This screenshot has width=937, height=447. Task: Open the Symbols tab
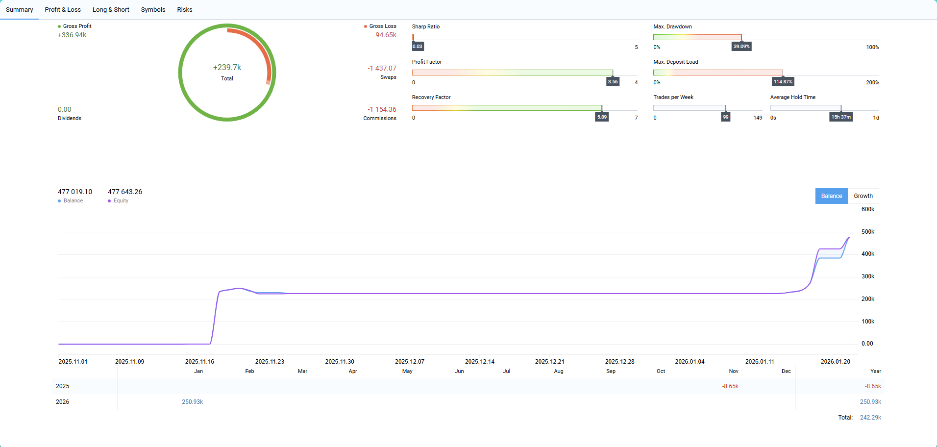(153, 10)
